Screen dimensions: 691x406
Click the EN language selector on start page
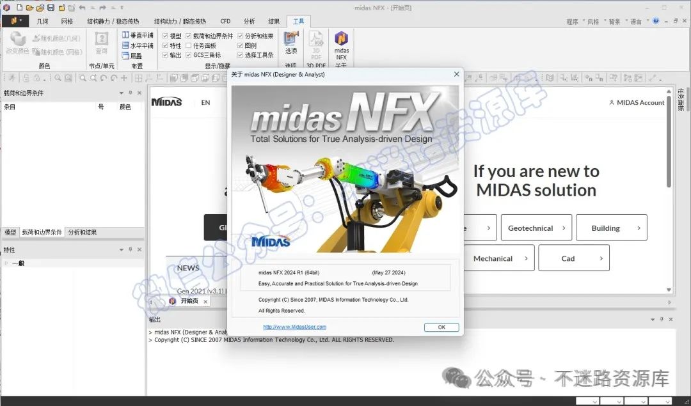coord(205,102)
